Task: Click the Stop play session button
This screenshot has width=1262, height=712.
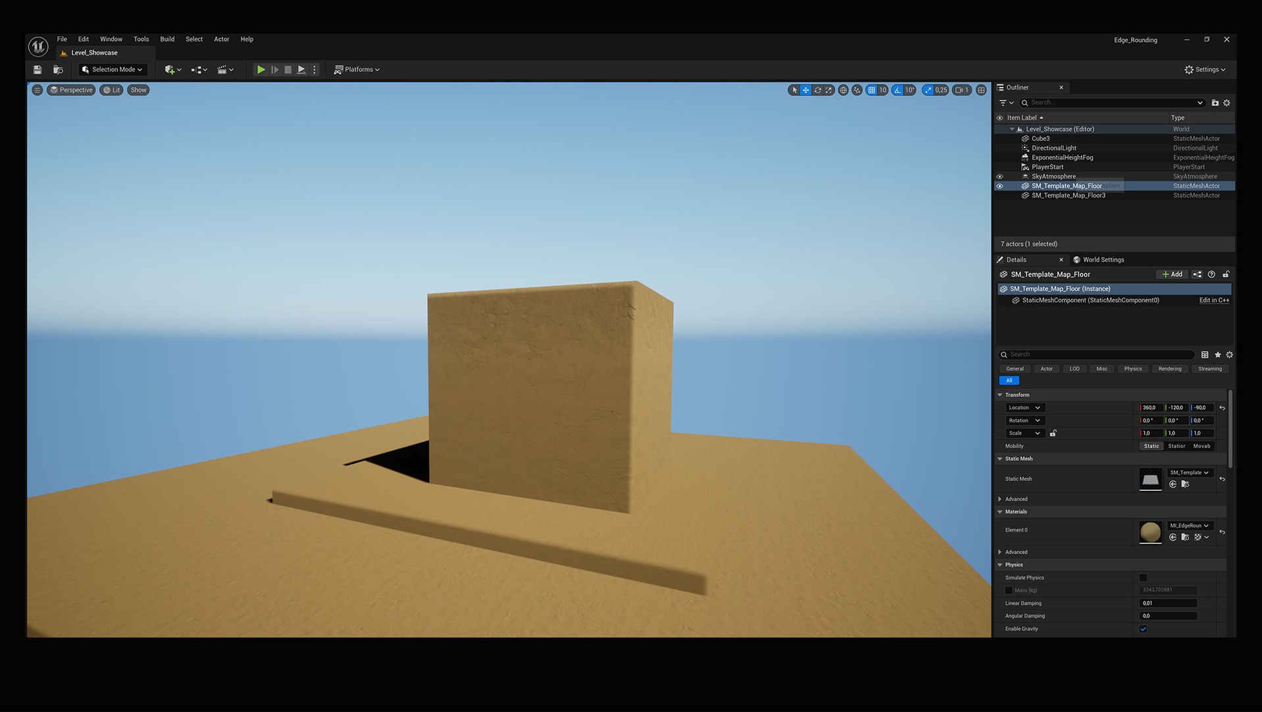Action: tap(288, 70)
